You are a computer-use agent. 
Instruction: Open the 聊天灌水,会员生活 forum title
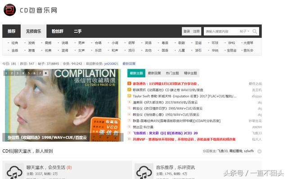point(46,167)
